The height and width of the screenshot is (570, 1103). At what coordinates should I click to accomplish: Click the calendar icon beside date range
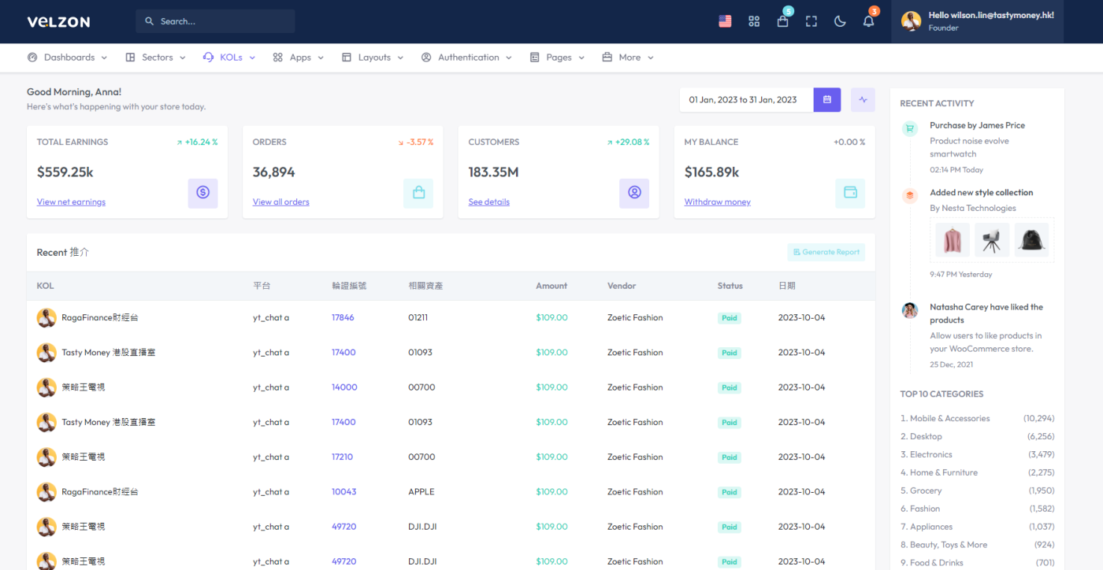pyautogui.click(x=826, y=100)
